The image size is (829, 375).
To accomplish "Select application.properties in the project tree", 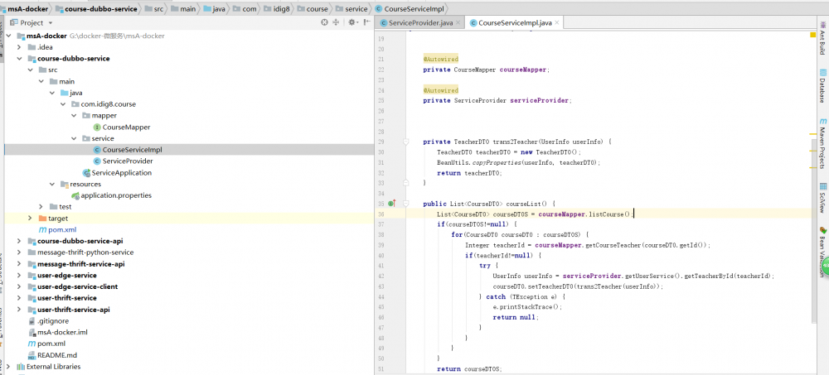I will (x=116, y=195).
